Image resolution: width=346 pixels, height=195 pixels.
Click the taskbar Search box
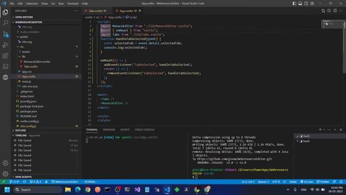[x=37, y=190]
